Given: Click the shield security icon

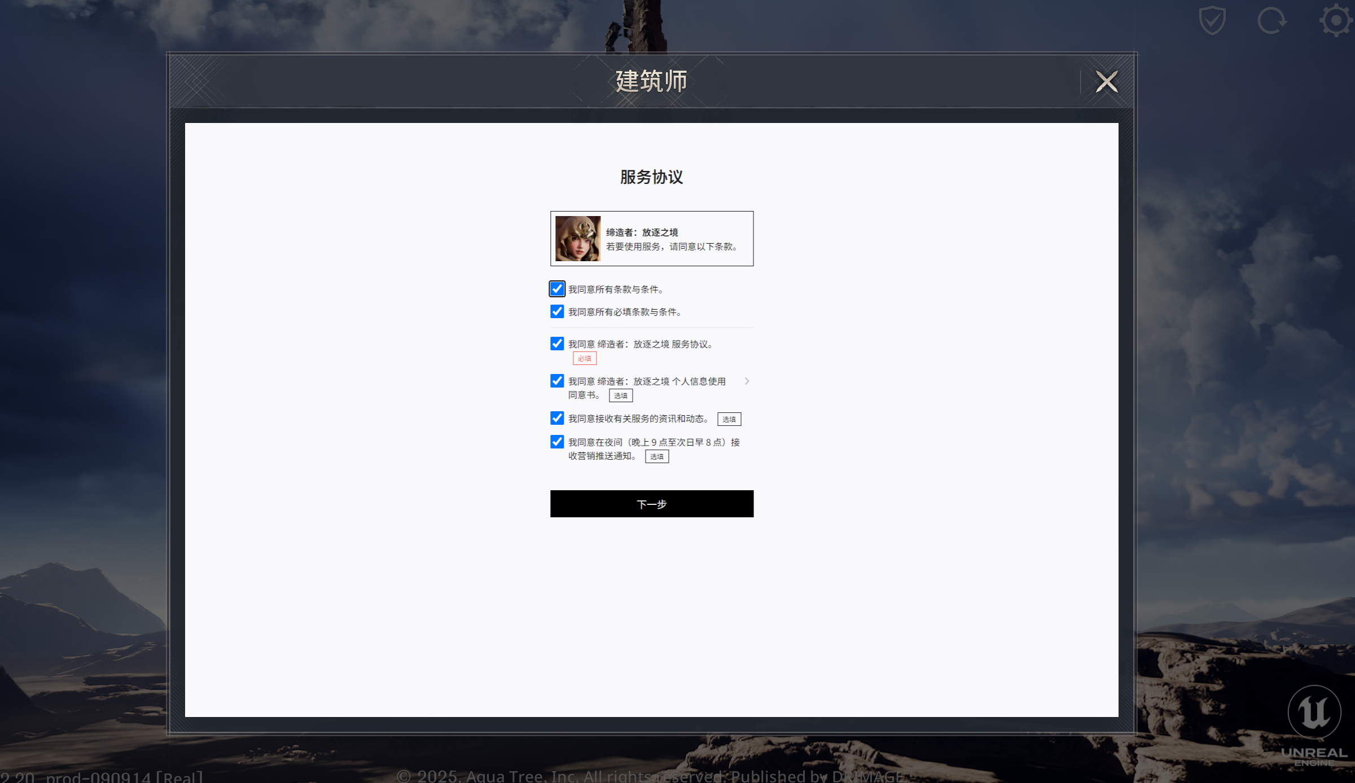Looking at the screenshot, I should (1212, 21).
